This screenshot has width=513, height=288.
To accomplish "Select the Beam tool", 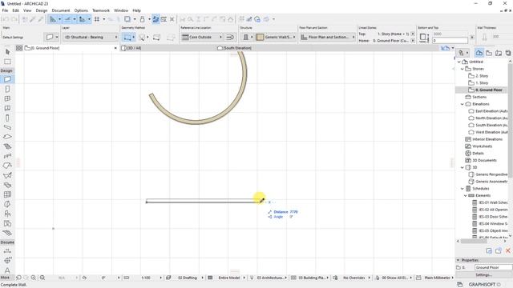I will click(7, 127).
